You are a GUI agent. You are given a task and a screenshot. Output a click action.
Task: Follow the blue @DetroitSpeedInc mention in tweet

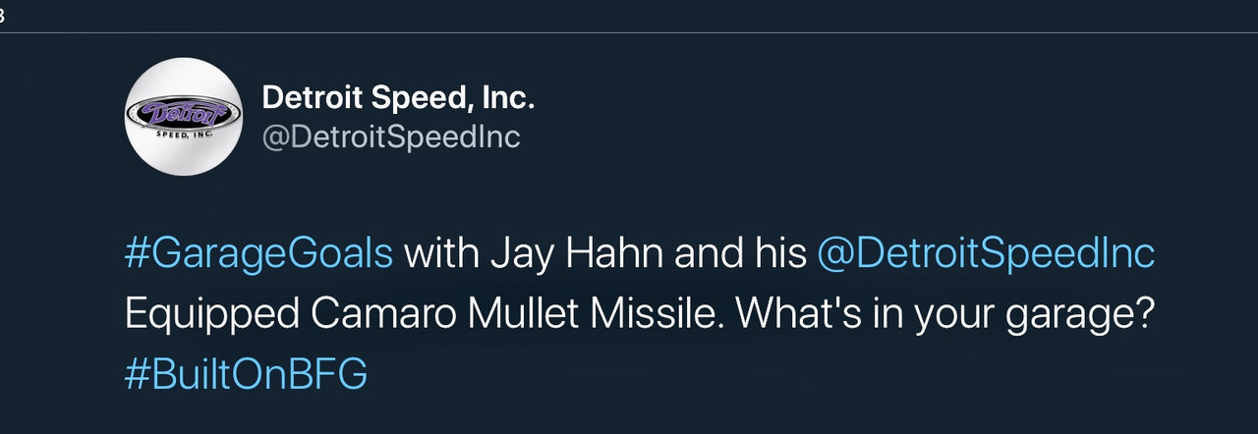[x=986, y=254]
